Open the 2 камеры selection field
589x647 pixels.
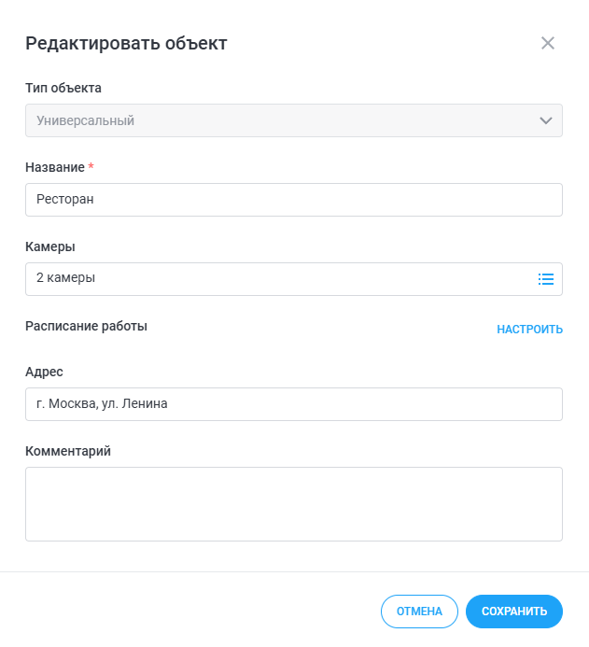click(280, 279)
